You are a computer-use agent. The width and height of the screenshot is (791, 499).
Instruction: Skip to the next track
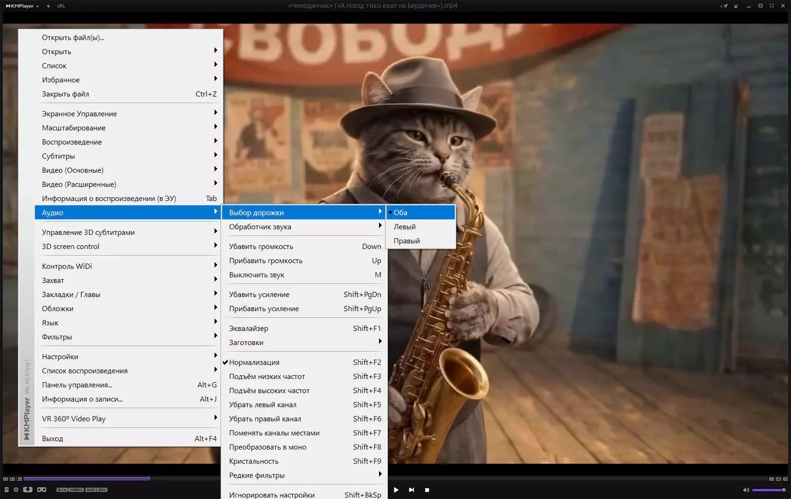point(411,490)
